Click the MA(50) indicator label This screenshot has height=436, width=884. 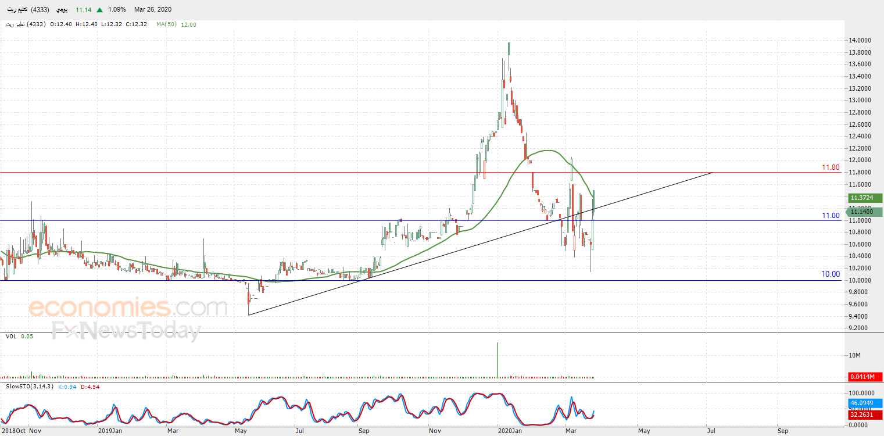point(167,24)
